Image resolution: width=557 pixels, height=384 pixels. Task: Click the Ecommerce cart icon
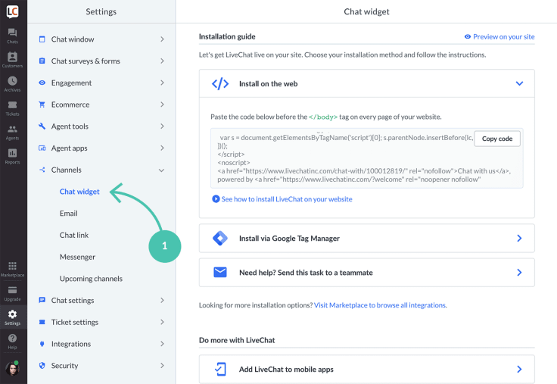pos(42,105)
